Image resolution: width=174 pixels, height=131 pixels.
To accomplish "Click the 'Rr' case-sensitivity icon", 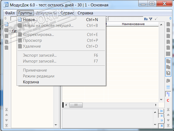I will 146,19.
